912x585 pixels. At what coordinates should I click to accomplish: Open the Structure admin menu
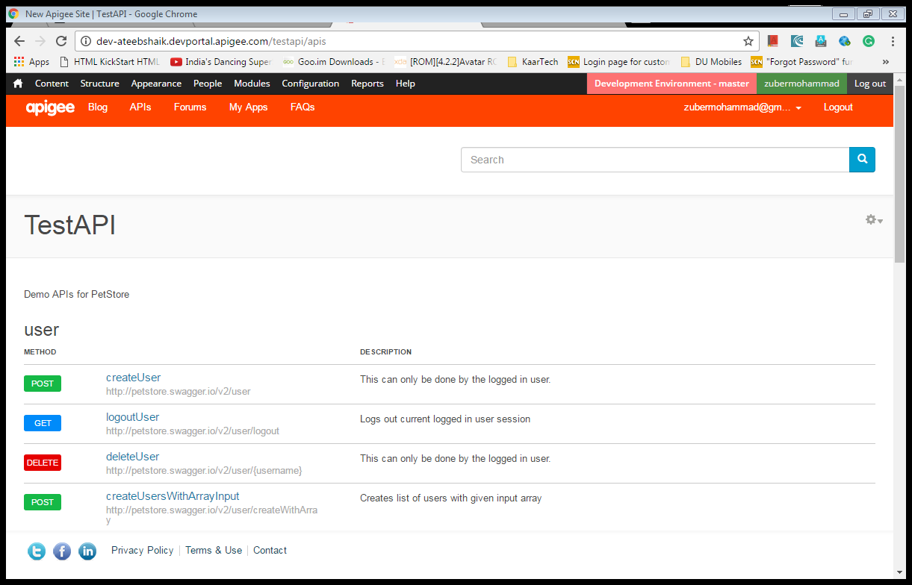tap(99, 84)
